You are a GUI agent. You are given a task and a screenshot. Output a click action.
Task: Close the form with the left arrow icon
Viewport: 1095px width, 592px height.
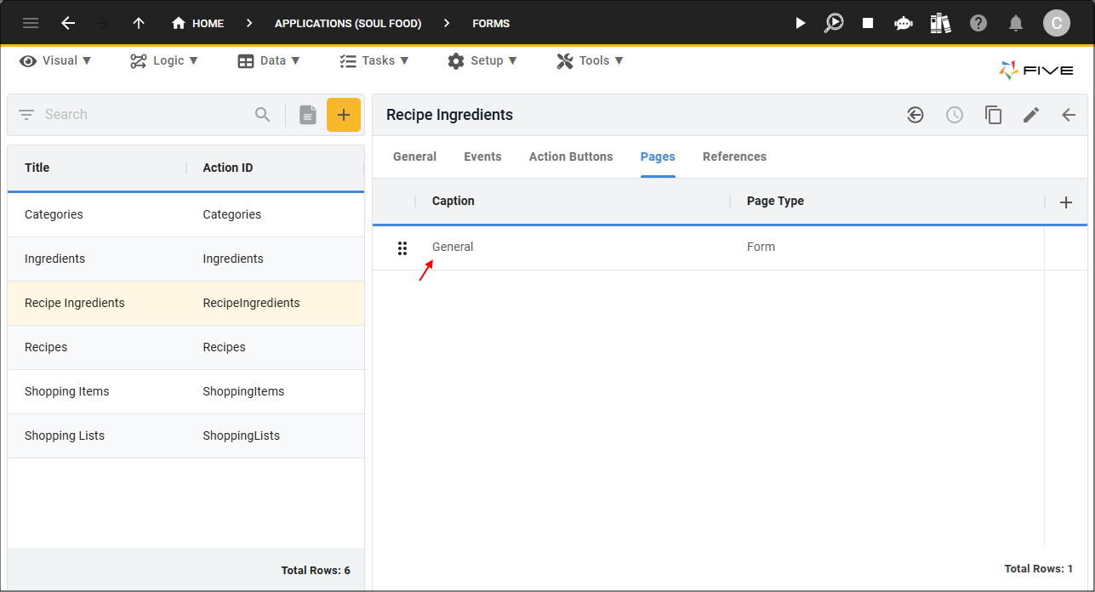coord(1069,115)
